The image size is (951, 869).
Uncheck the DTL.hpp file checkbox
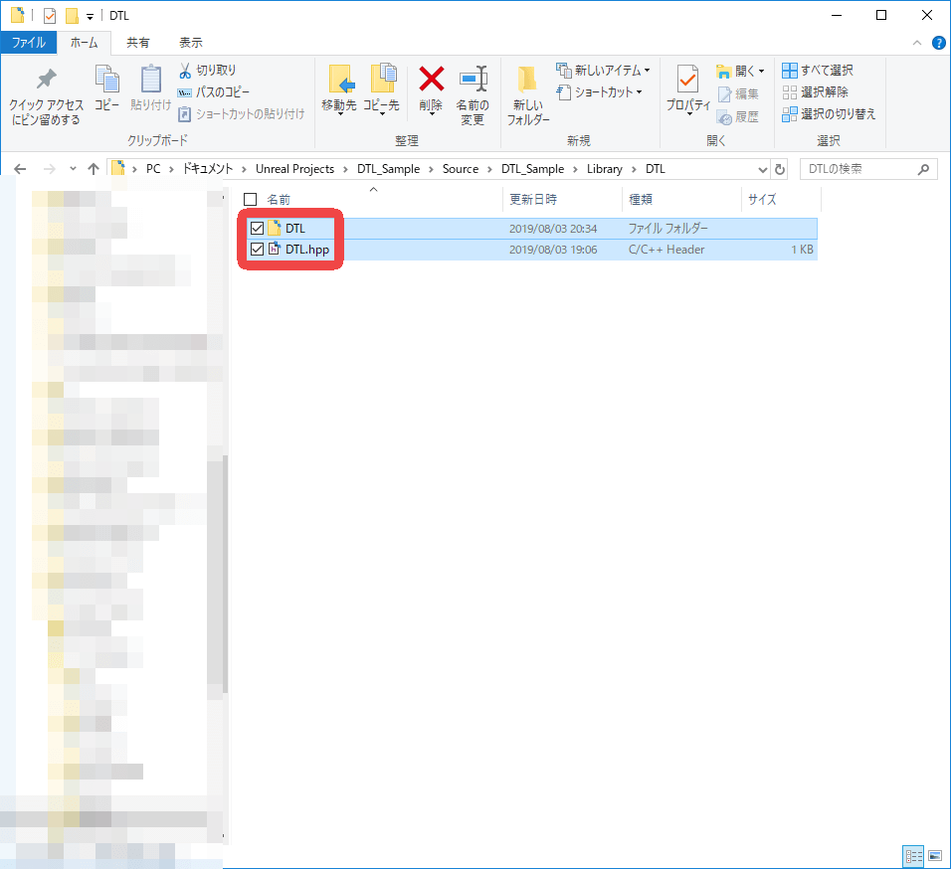point(258,250)
